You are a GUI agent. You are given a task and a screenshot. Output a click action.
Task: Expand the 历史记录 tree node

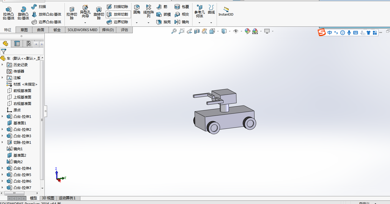(x=3, y=65)
